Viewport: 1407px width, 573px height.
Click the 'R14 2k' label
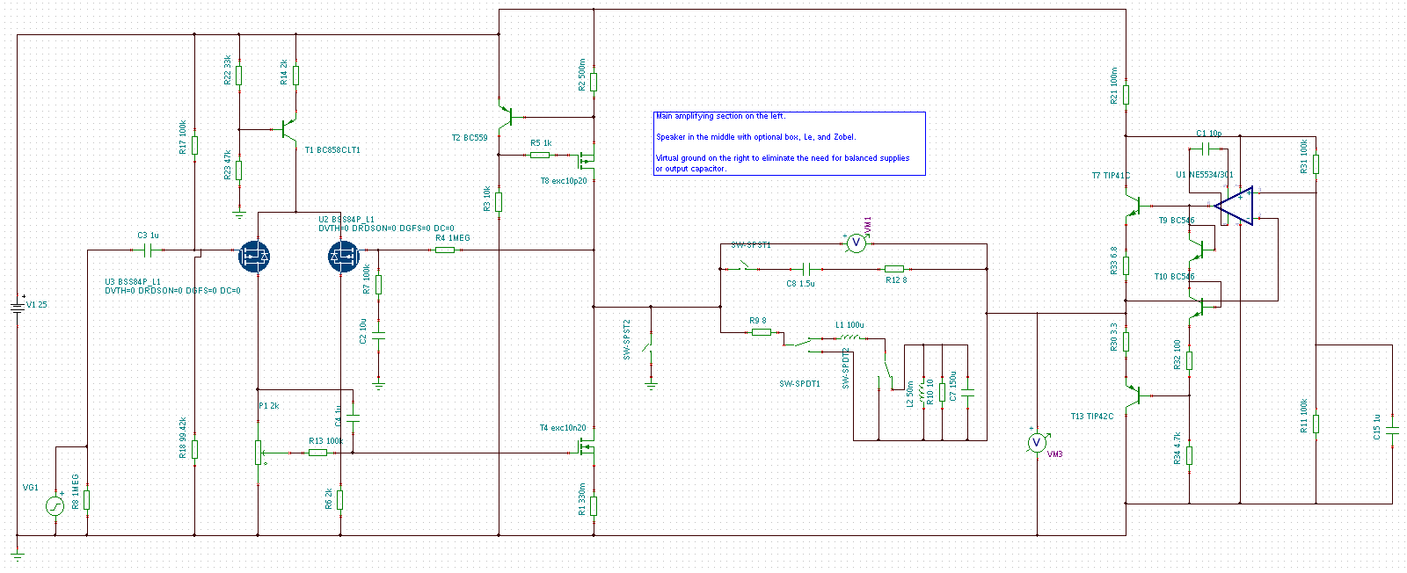point(283,72)
